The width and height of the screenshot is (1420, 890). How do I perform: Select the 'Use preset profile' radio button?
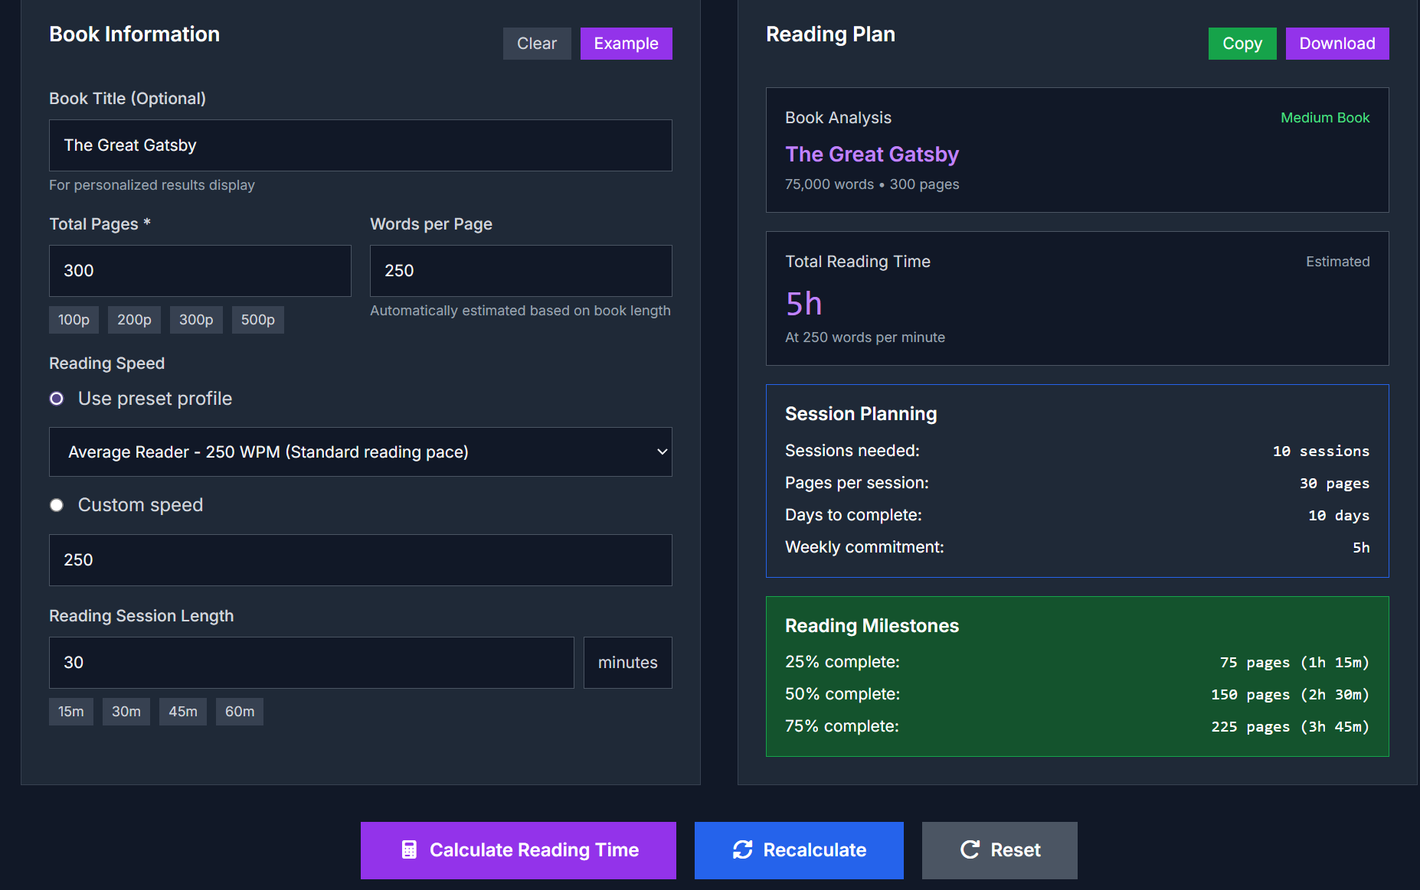click(x=57, y=399)
